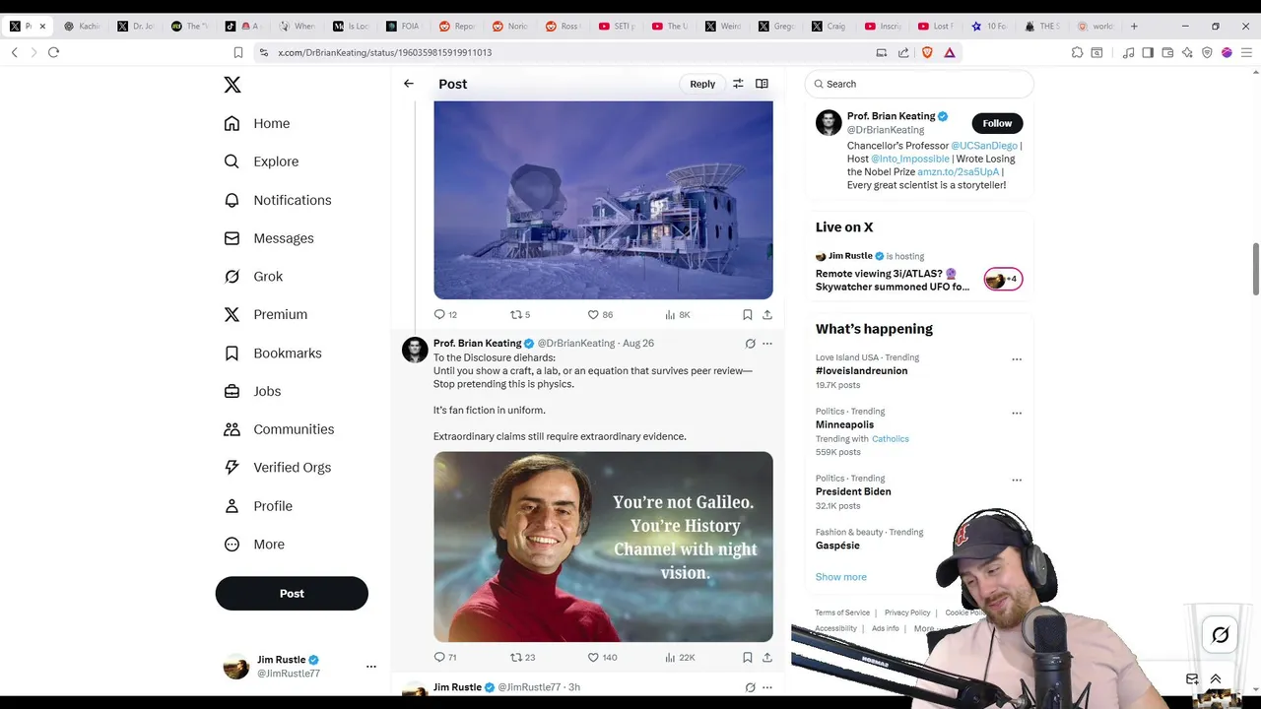Open the Carl Sagan meme image
Image resolution: width=1261 pixels, height=709 pixels.
click(x=603, y=547)
